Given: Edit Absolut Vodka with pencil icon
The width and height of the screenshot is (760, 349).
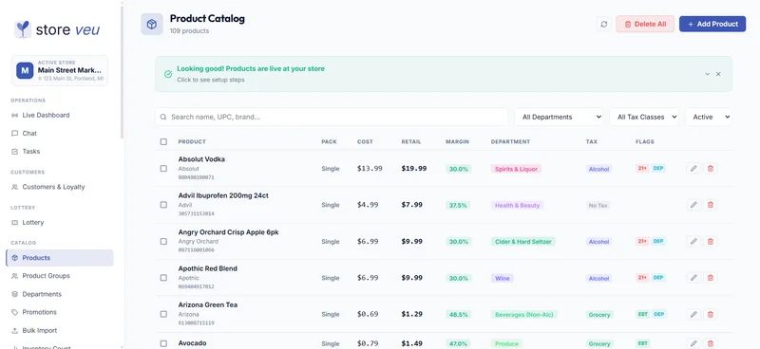Looking at the screenshot, I should (693, 169).
